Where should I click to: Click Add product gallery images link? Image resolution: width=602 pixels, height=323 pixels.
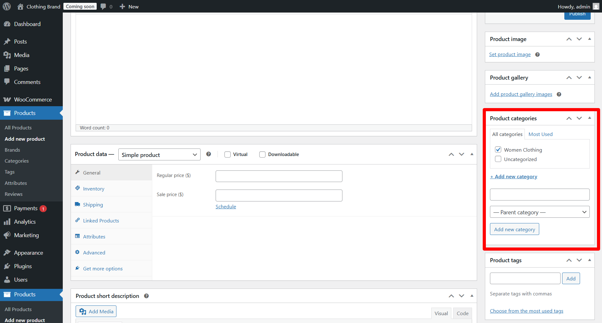[x=521, y=94]
